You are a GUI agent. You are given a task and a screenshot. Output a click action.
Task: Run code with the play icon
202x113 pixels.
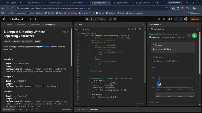(x=91, y=19)
